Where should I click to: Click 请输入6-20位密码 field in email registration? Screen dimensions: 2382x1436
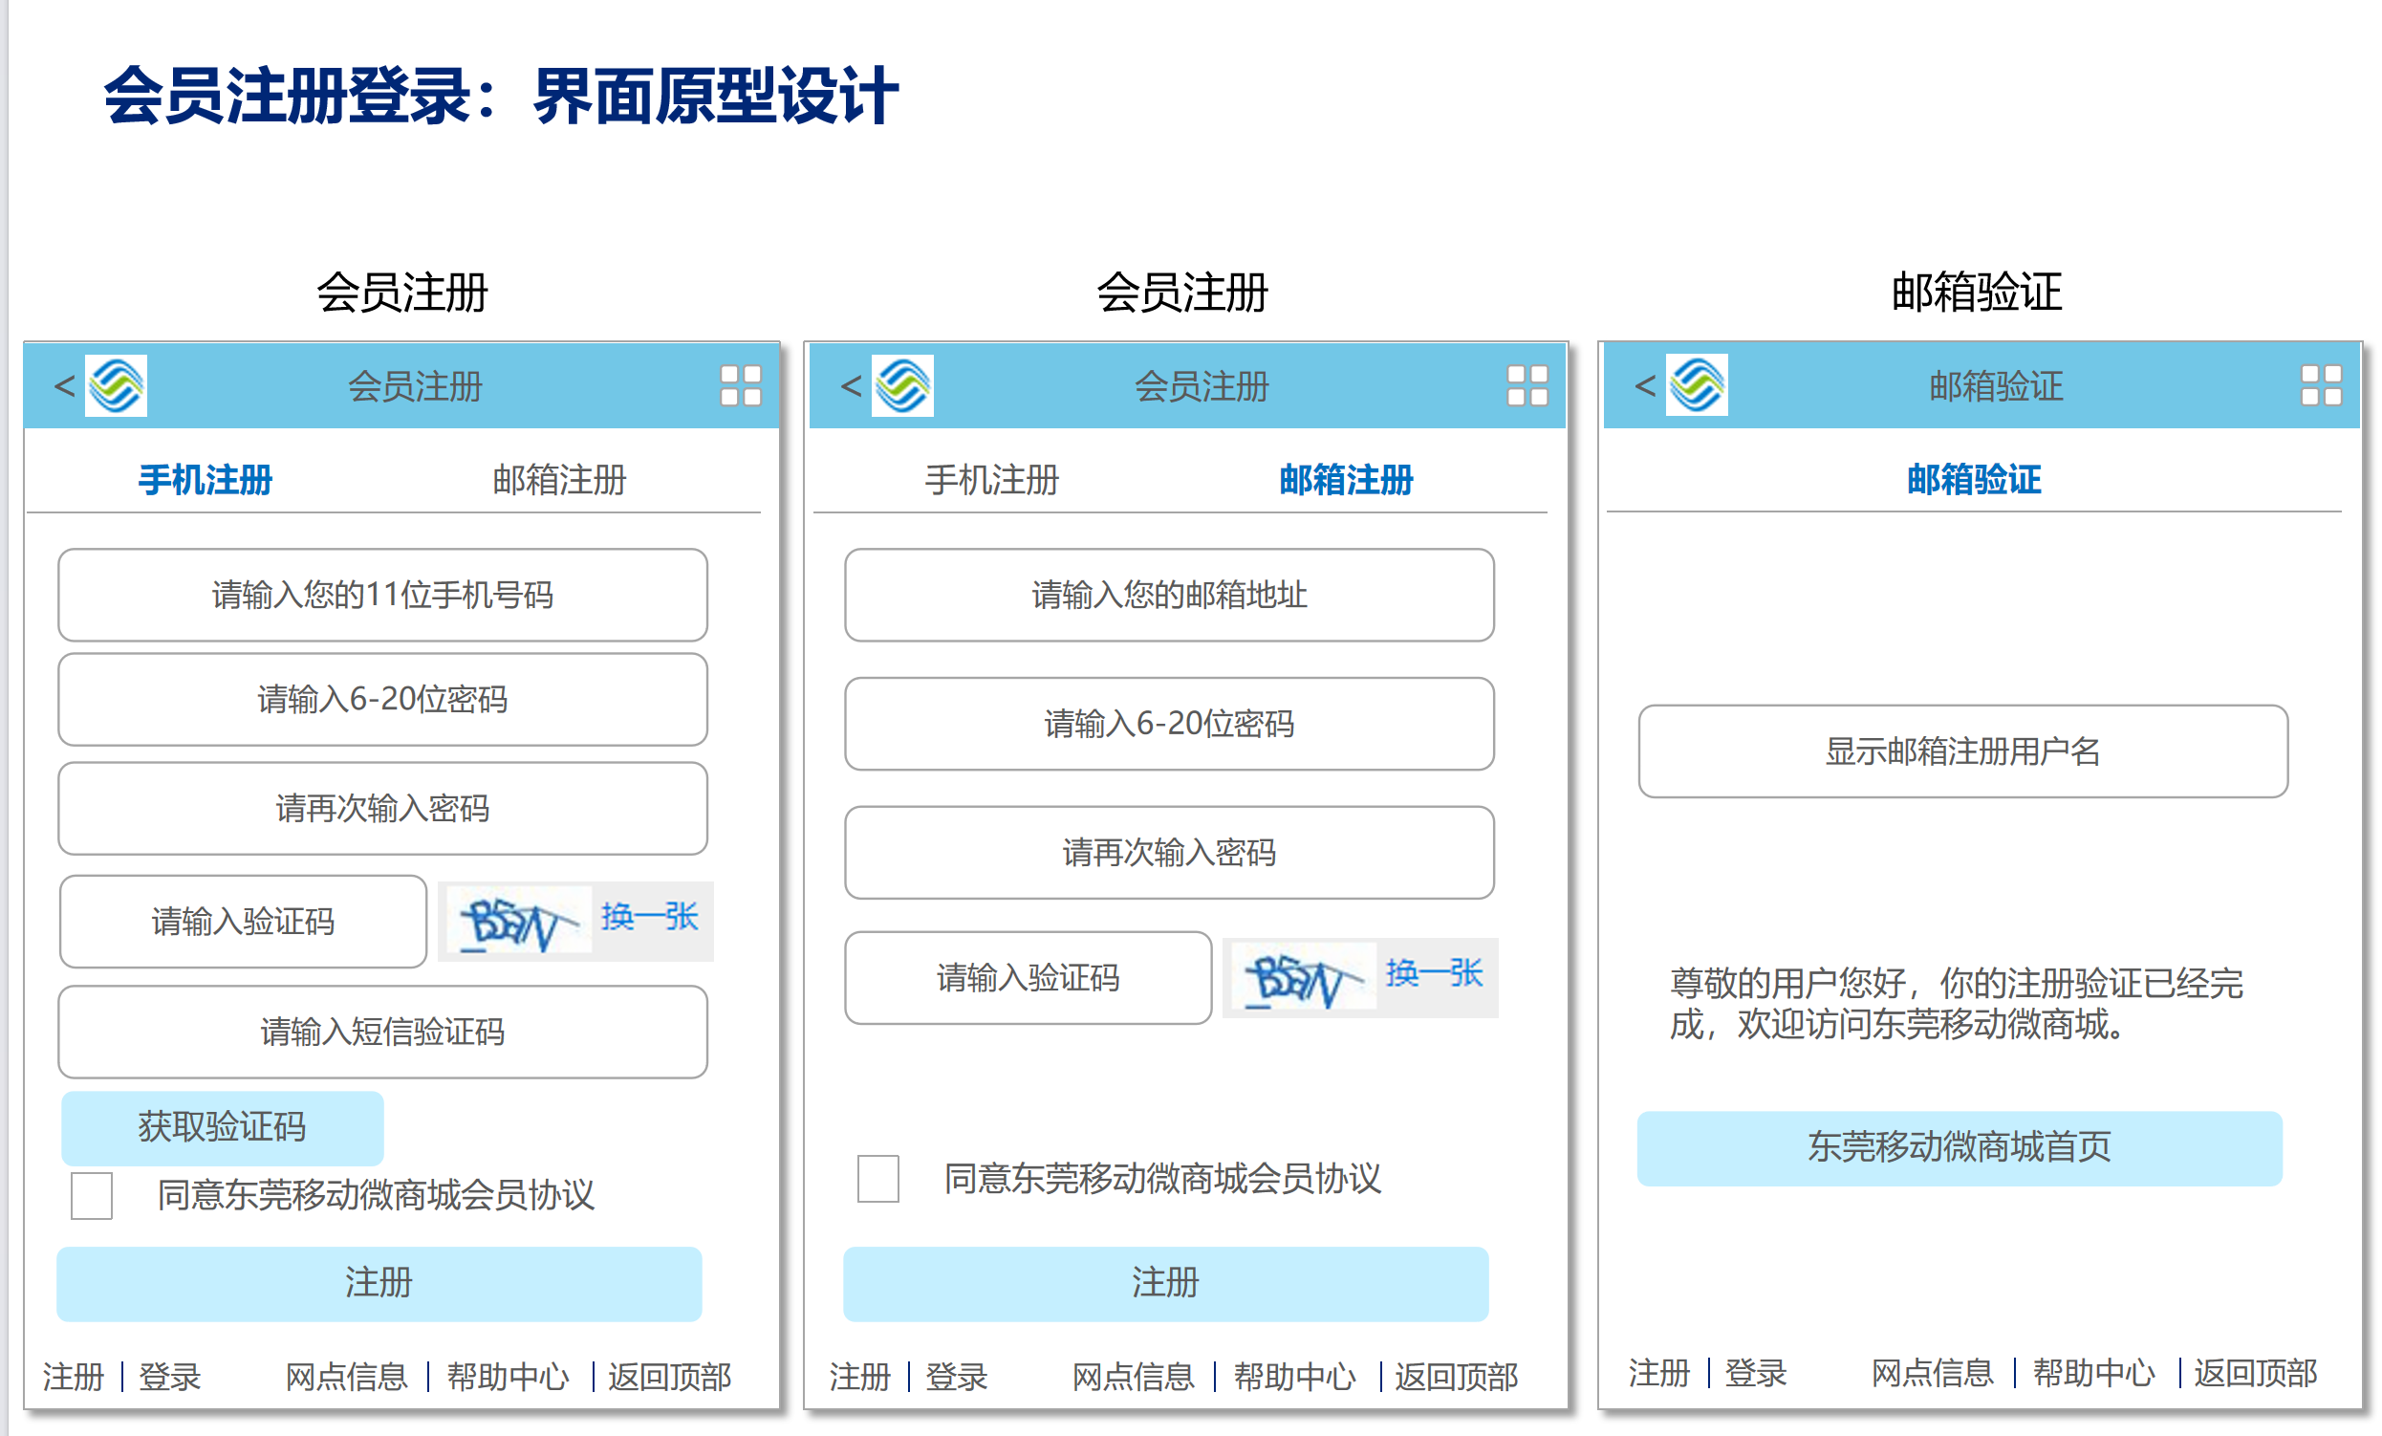1170,724
